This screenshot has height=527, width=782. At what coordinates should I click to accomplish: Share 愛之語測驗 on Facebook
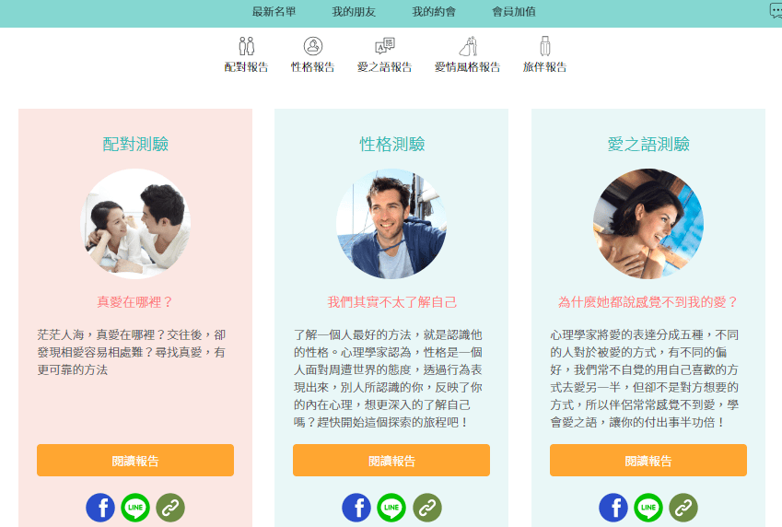[613, 508]
